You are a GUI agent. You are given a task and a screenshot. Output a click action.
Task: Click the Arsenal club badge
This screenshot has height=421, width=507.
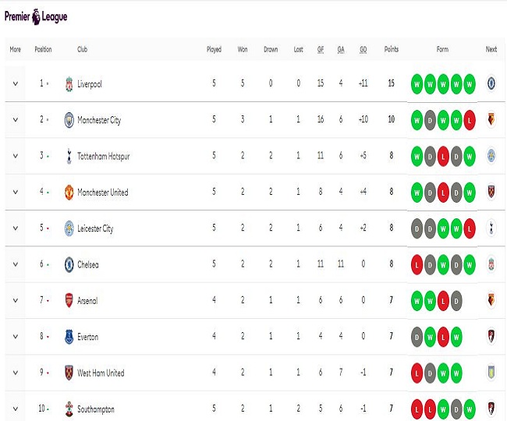[69, 301]
